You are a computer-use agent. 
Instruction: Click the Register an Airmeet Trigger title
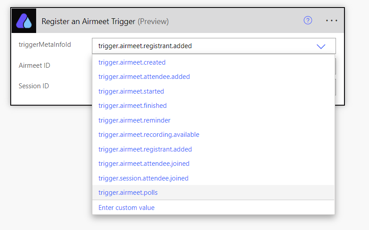tap(105, 21)
